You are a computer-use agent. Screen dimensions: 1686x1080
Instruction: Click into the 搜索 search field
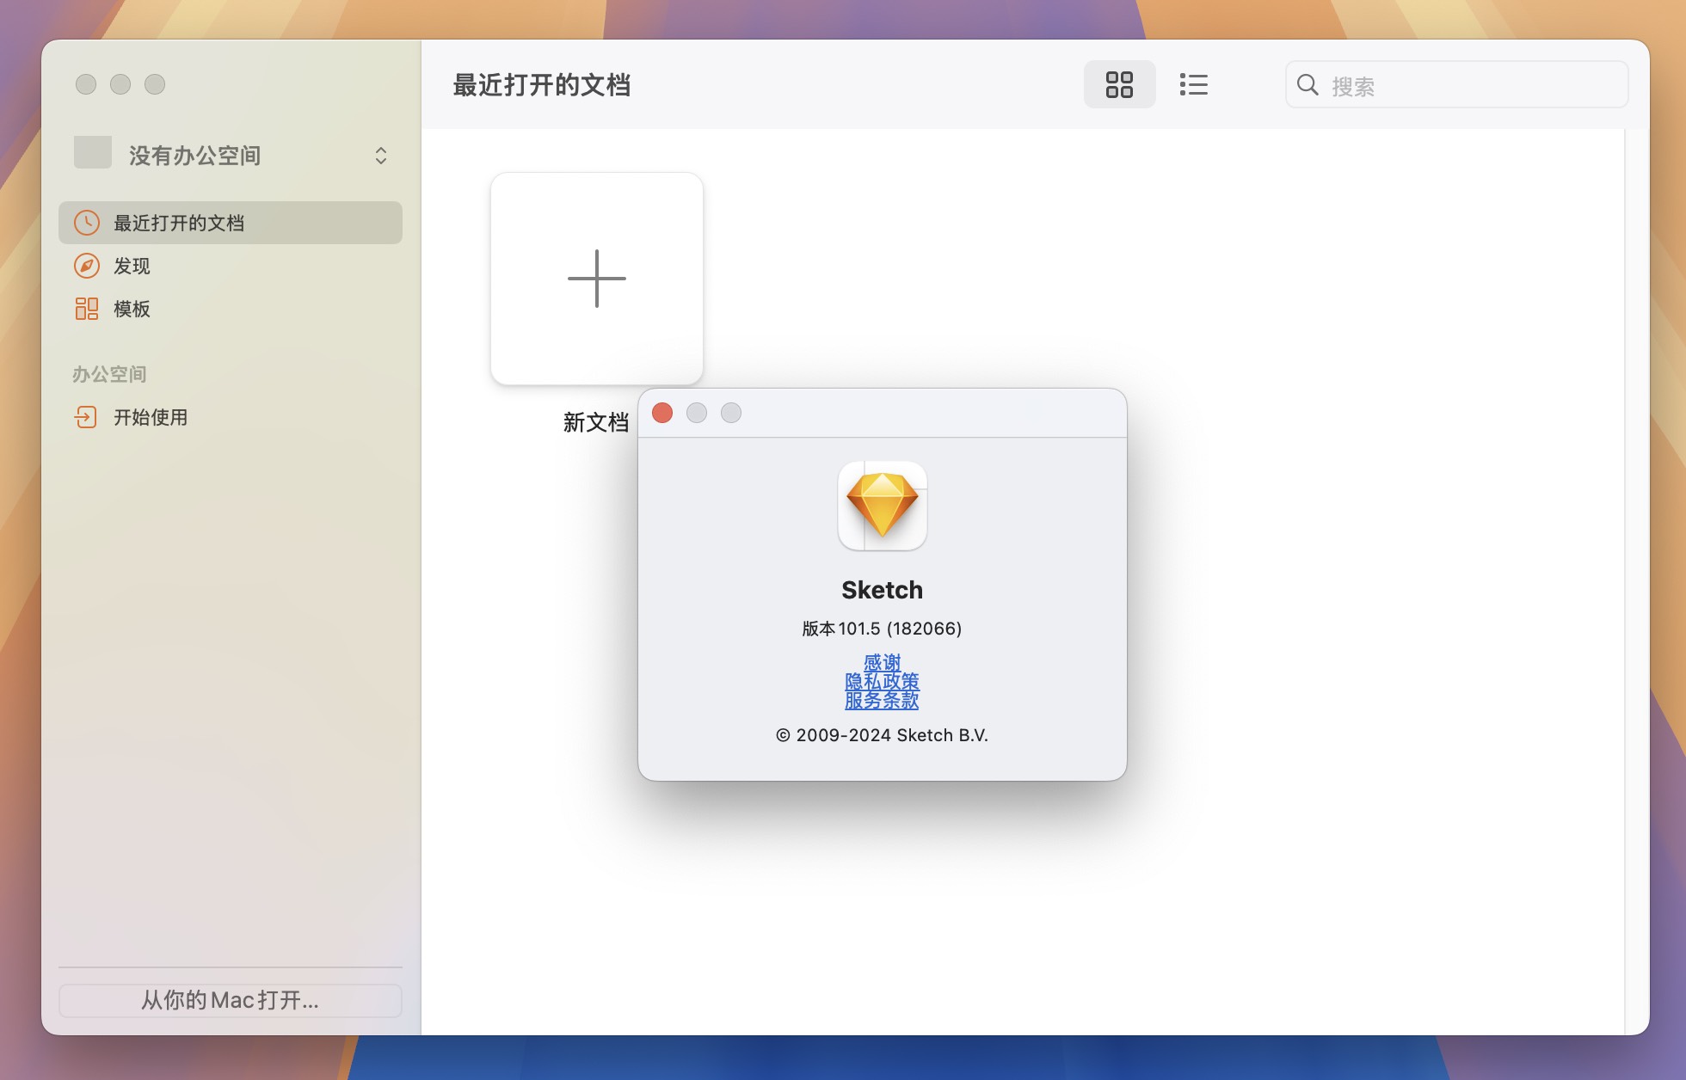pos(1456,84)
